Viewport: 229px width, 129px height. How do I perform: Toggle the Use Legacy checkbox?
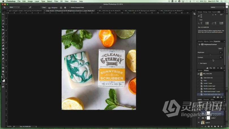tap(199, 63)
